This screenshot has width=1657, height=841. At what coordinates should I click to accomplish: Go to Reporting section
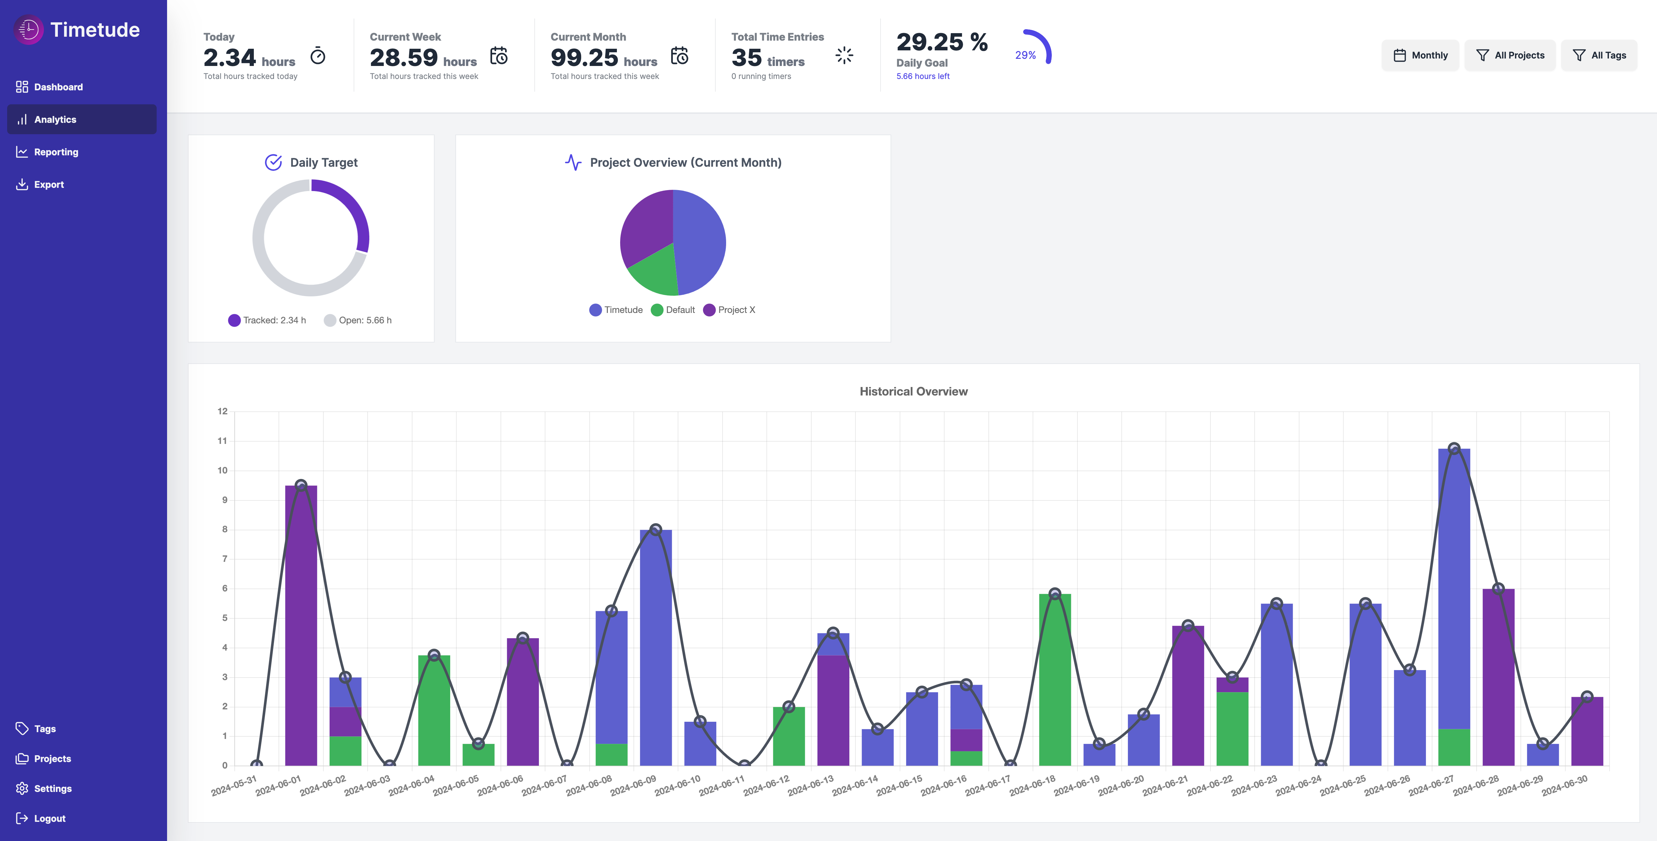pos(82,152)
